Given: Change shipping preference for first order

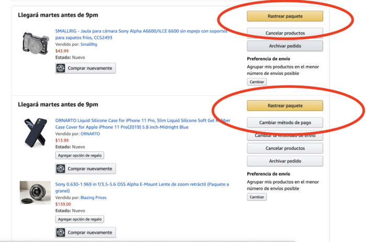Looking at the screenshot, I should pyautogui.click(x=257, y=82).
